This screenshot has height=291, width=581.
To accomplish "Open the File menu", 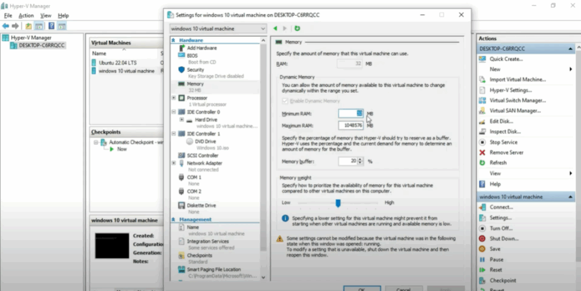I will point(8,15).
